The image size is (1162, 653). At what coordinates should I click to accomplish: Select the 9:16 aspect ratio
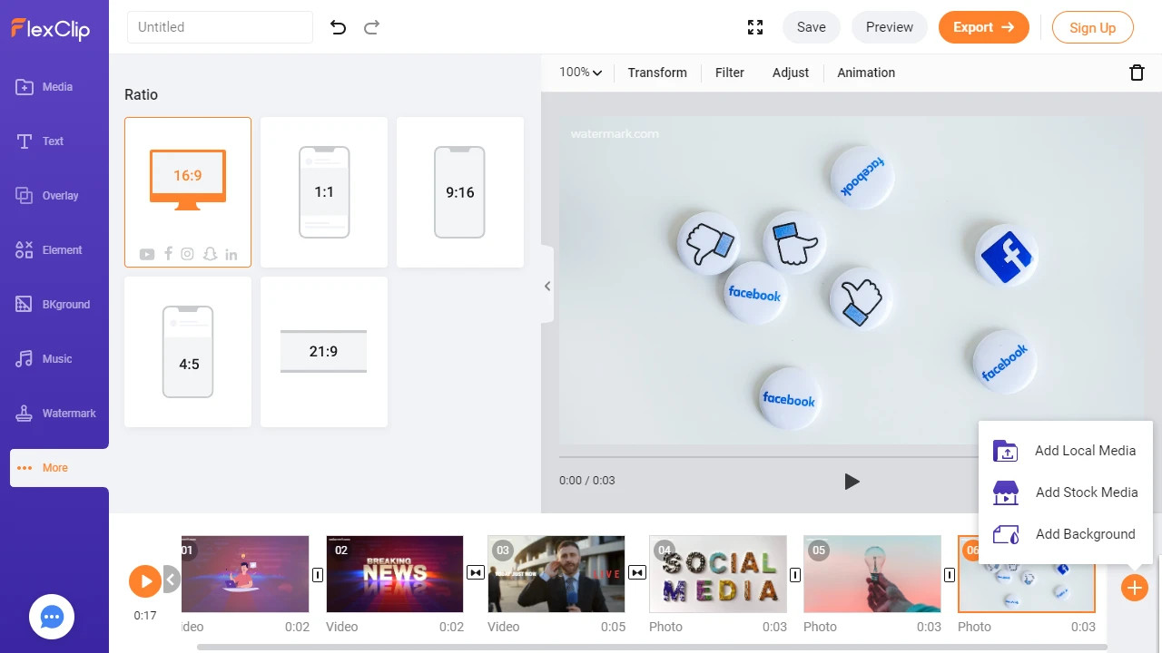click(460, 192)
